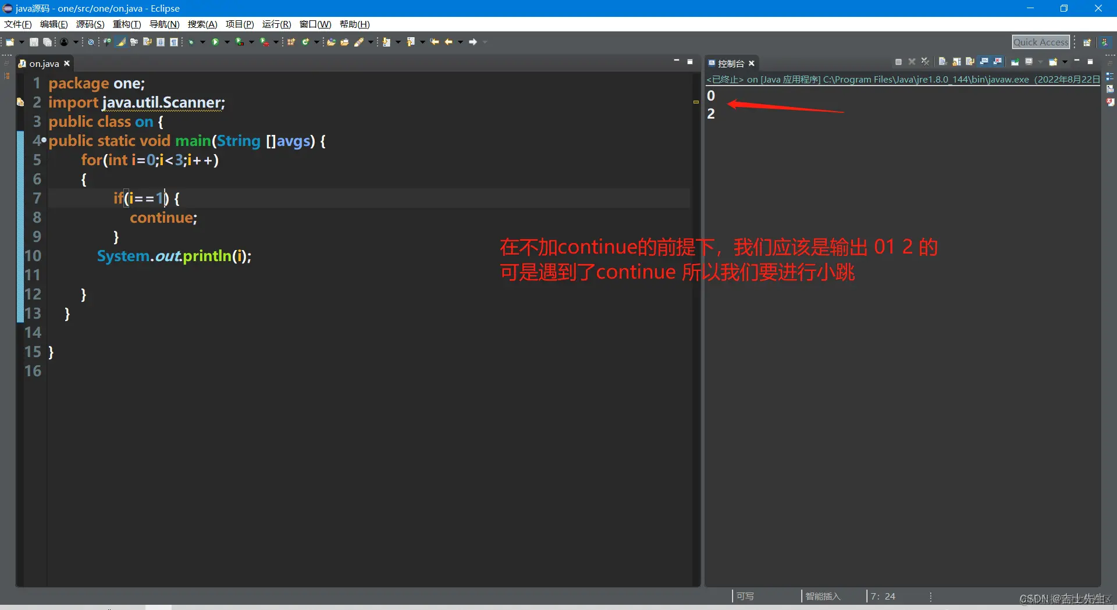Go to Previous Annotation icon

coord(411,42)
